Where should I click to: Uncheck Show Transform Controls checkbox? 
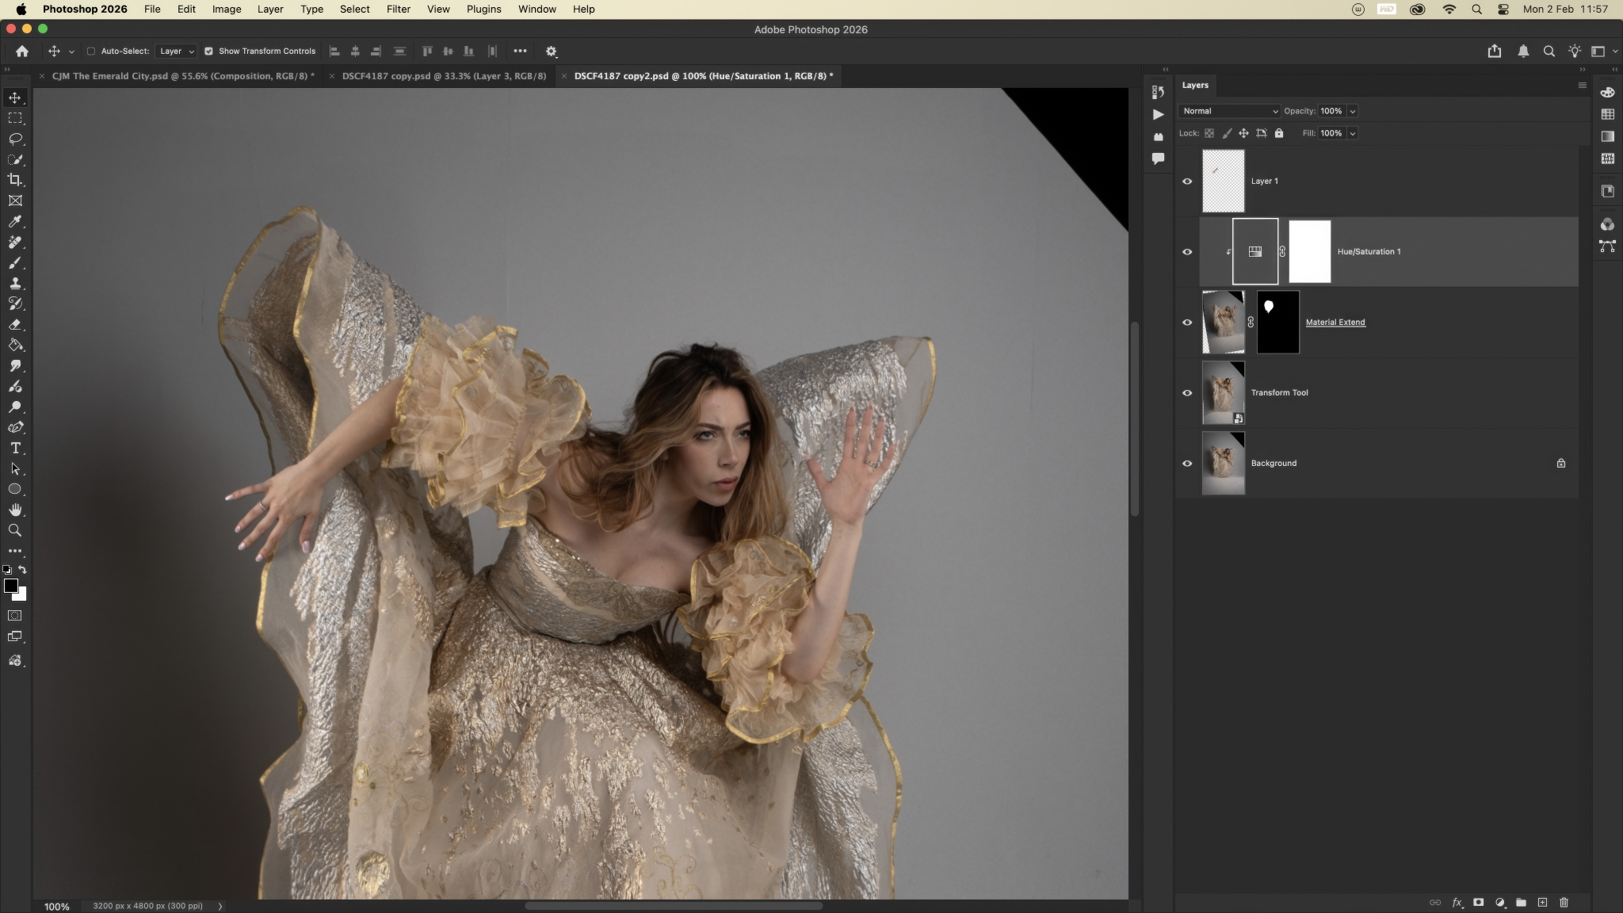click(208, 51)
